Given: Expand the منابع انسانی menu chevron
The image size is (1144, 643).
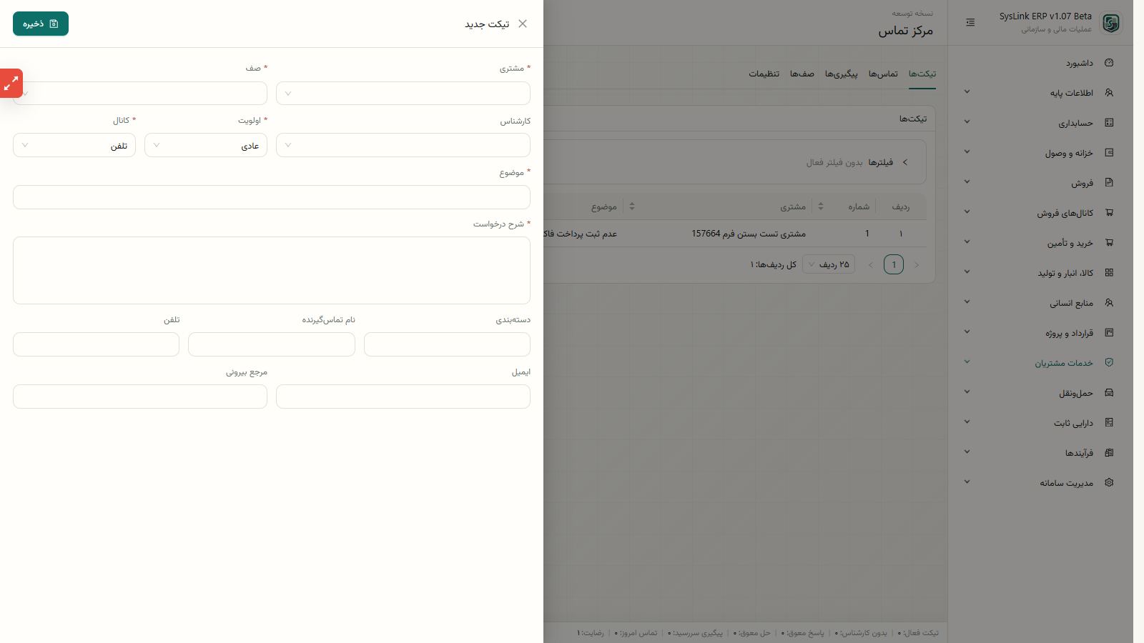Looking at the screenshot, I should pyautogui.click(x=967, y=302).
